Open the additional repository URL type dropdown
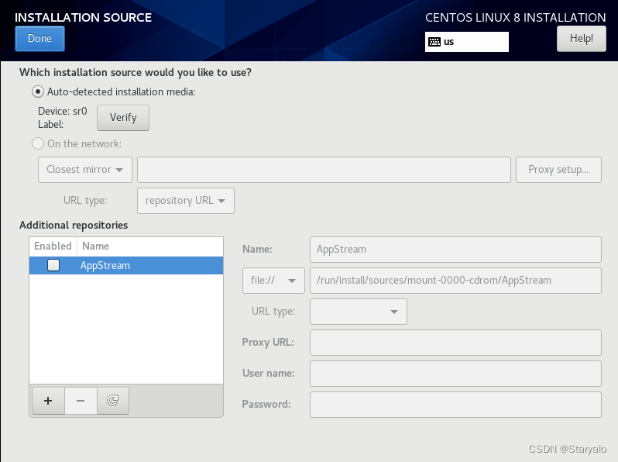Image resolution: width=618 pixels, height=462 pixels. click(359, 312)
